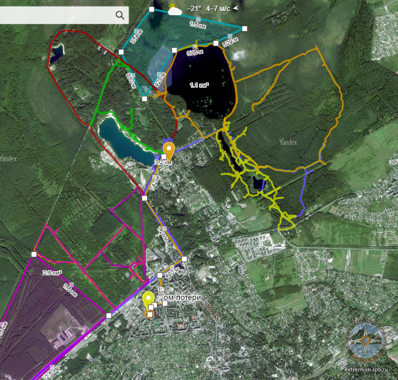This screenshot has height=380, width=398.
Task: Select the leftmost vertex of purple polygon
Action: (x=34, y=254)
